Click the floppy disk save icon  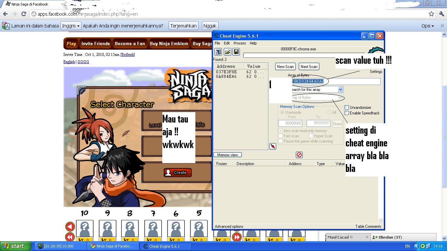tap(236, 52)
